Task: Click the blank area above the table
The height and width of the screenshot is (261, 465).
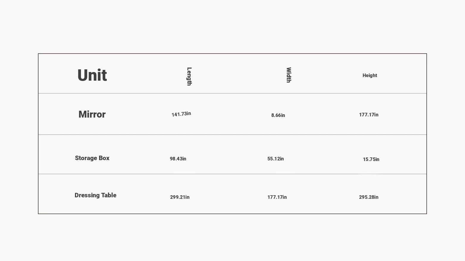Action: (232, 27)
